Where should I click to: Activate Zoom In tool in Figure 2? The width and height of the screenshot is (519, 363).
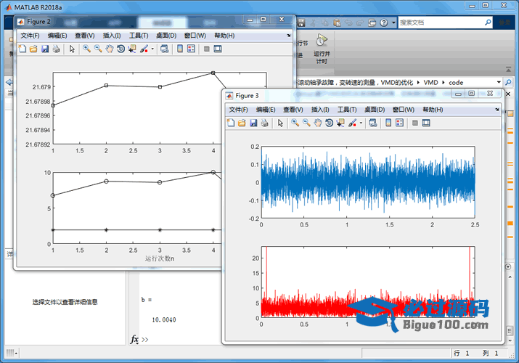[86, 49]
